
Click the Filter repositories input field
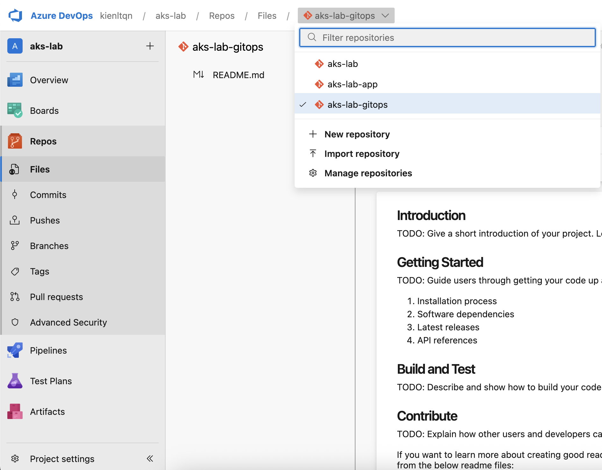(x=448, y=38)
